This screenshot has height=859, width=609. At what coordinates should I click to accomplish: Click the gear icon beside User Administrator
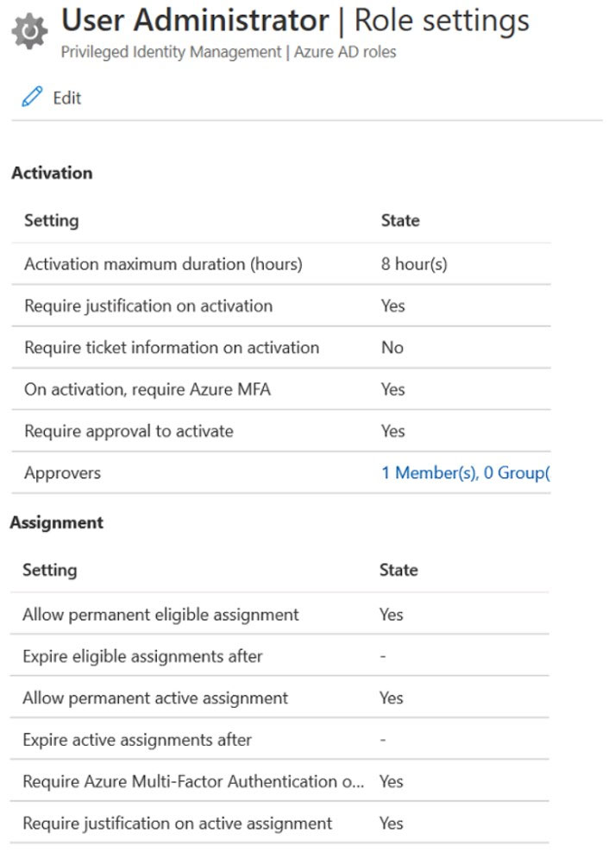(29, 31)
